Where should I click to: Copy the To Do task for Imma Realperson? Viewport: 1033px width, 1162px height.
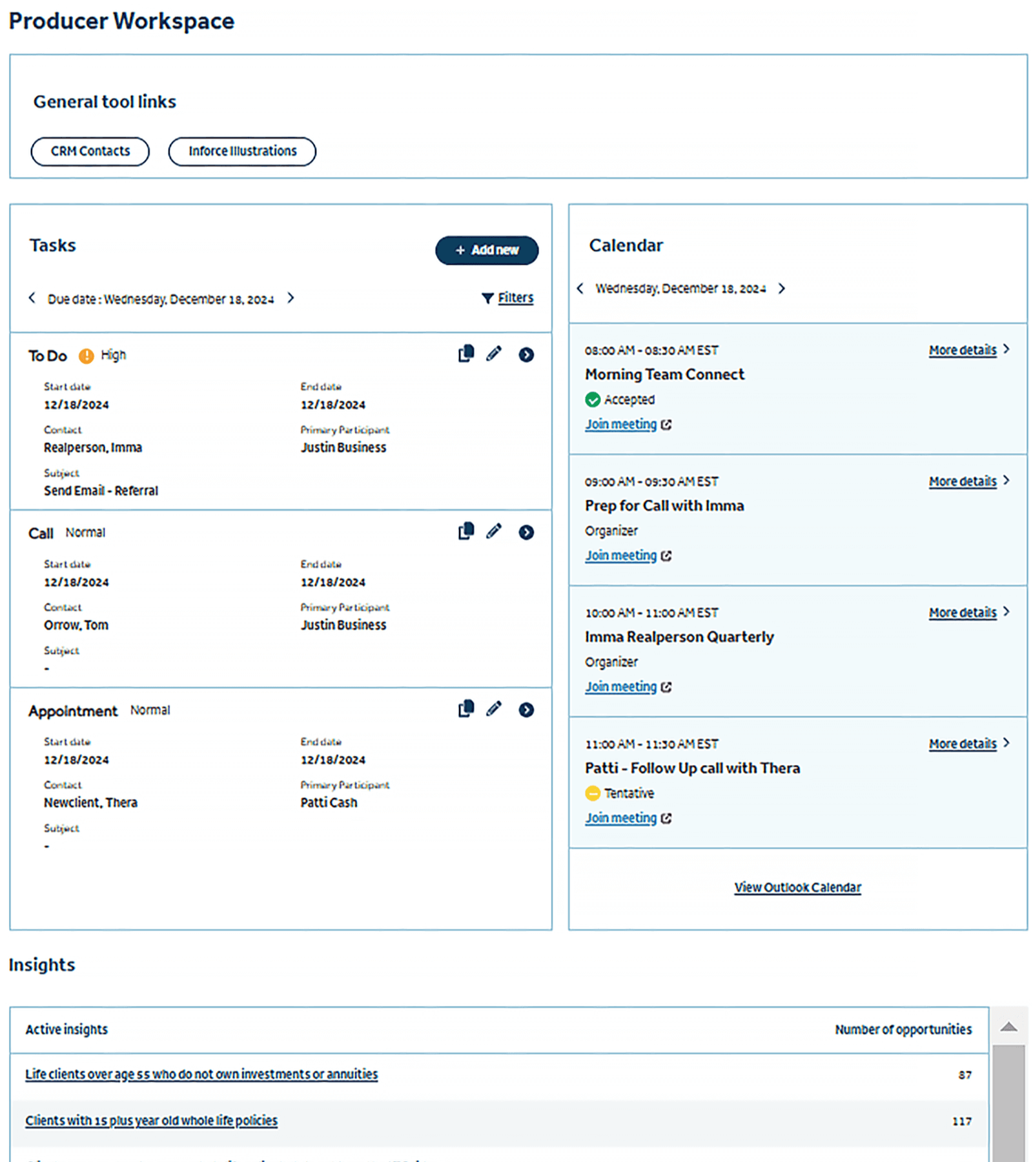click(465, 354)
